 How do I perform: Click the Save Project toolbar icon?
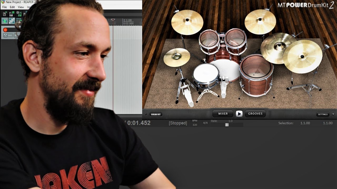(19, 14)
